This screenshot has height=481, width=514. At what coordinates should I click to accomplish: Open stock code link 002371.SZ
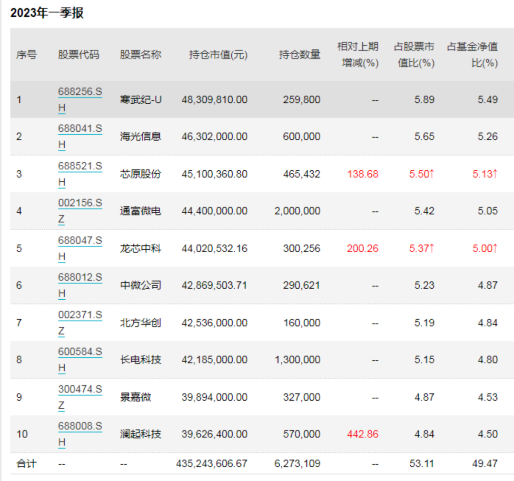point(80,323)
